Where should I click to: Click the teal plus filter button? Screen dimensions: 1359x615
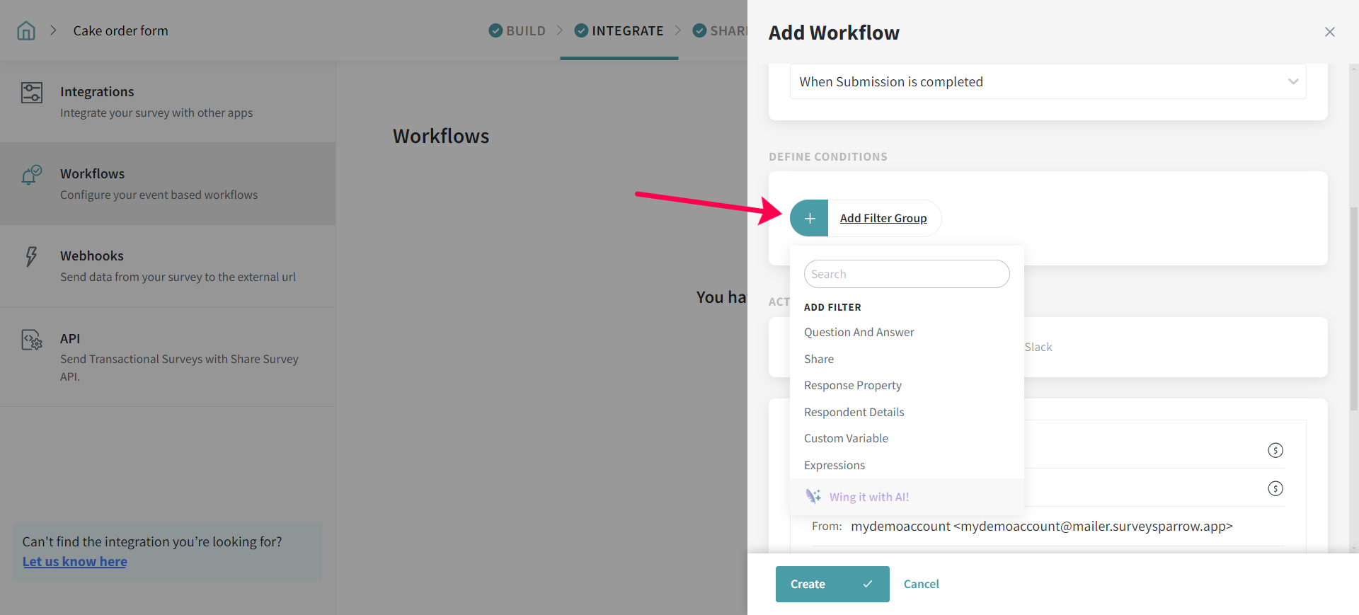(809, 218)
